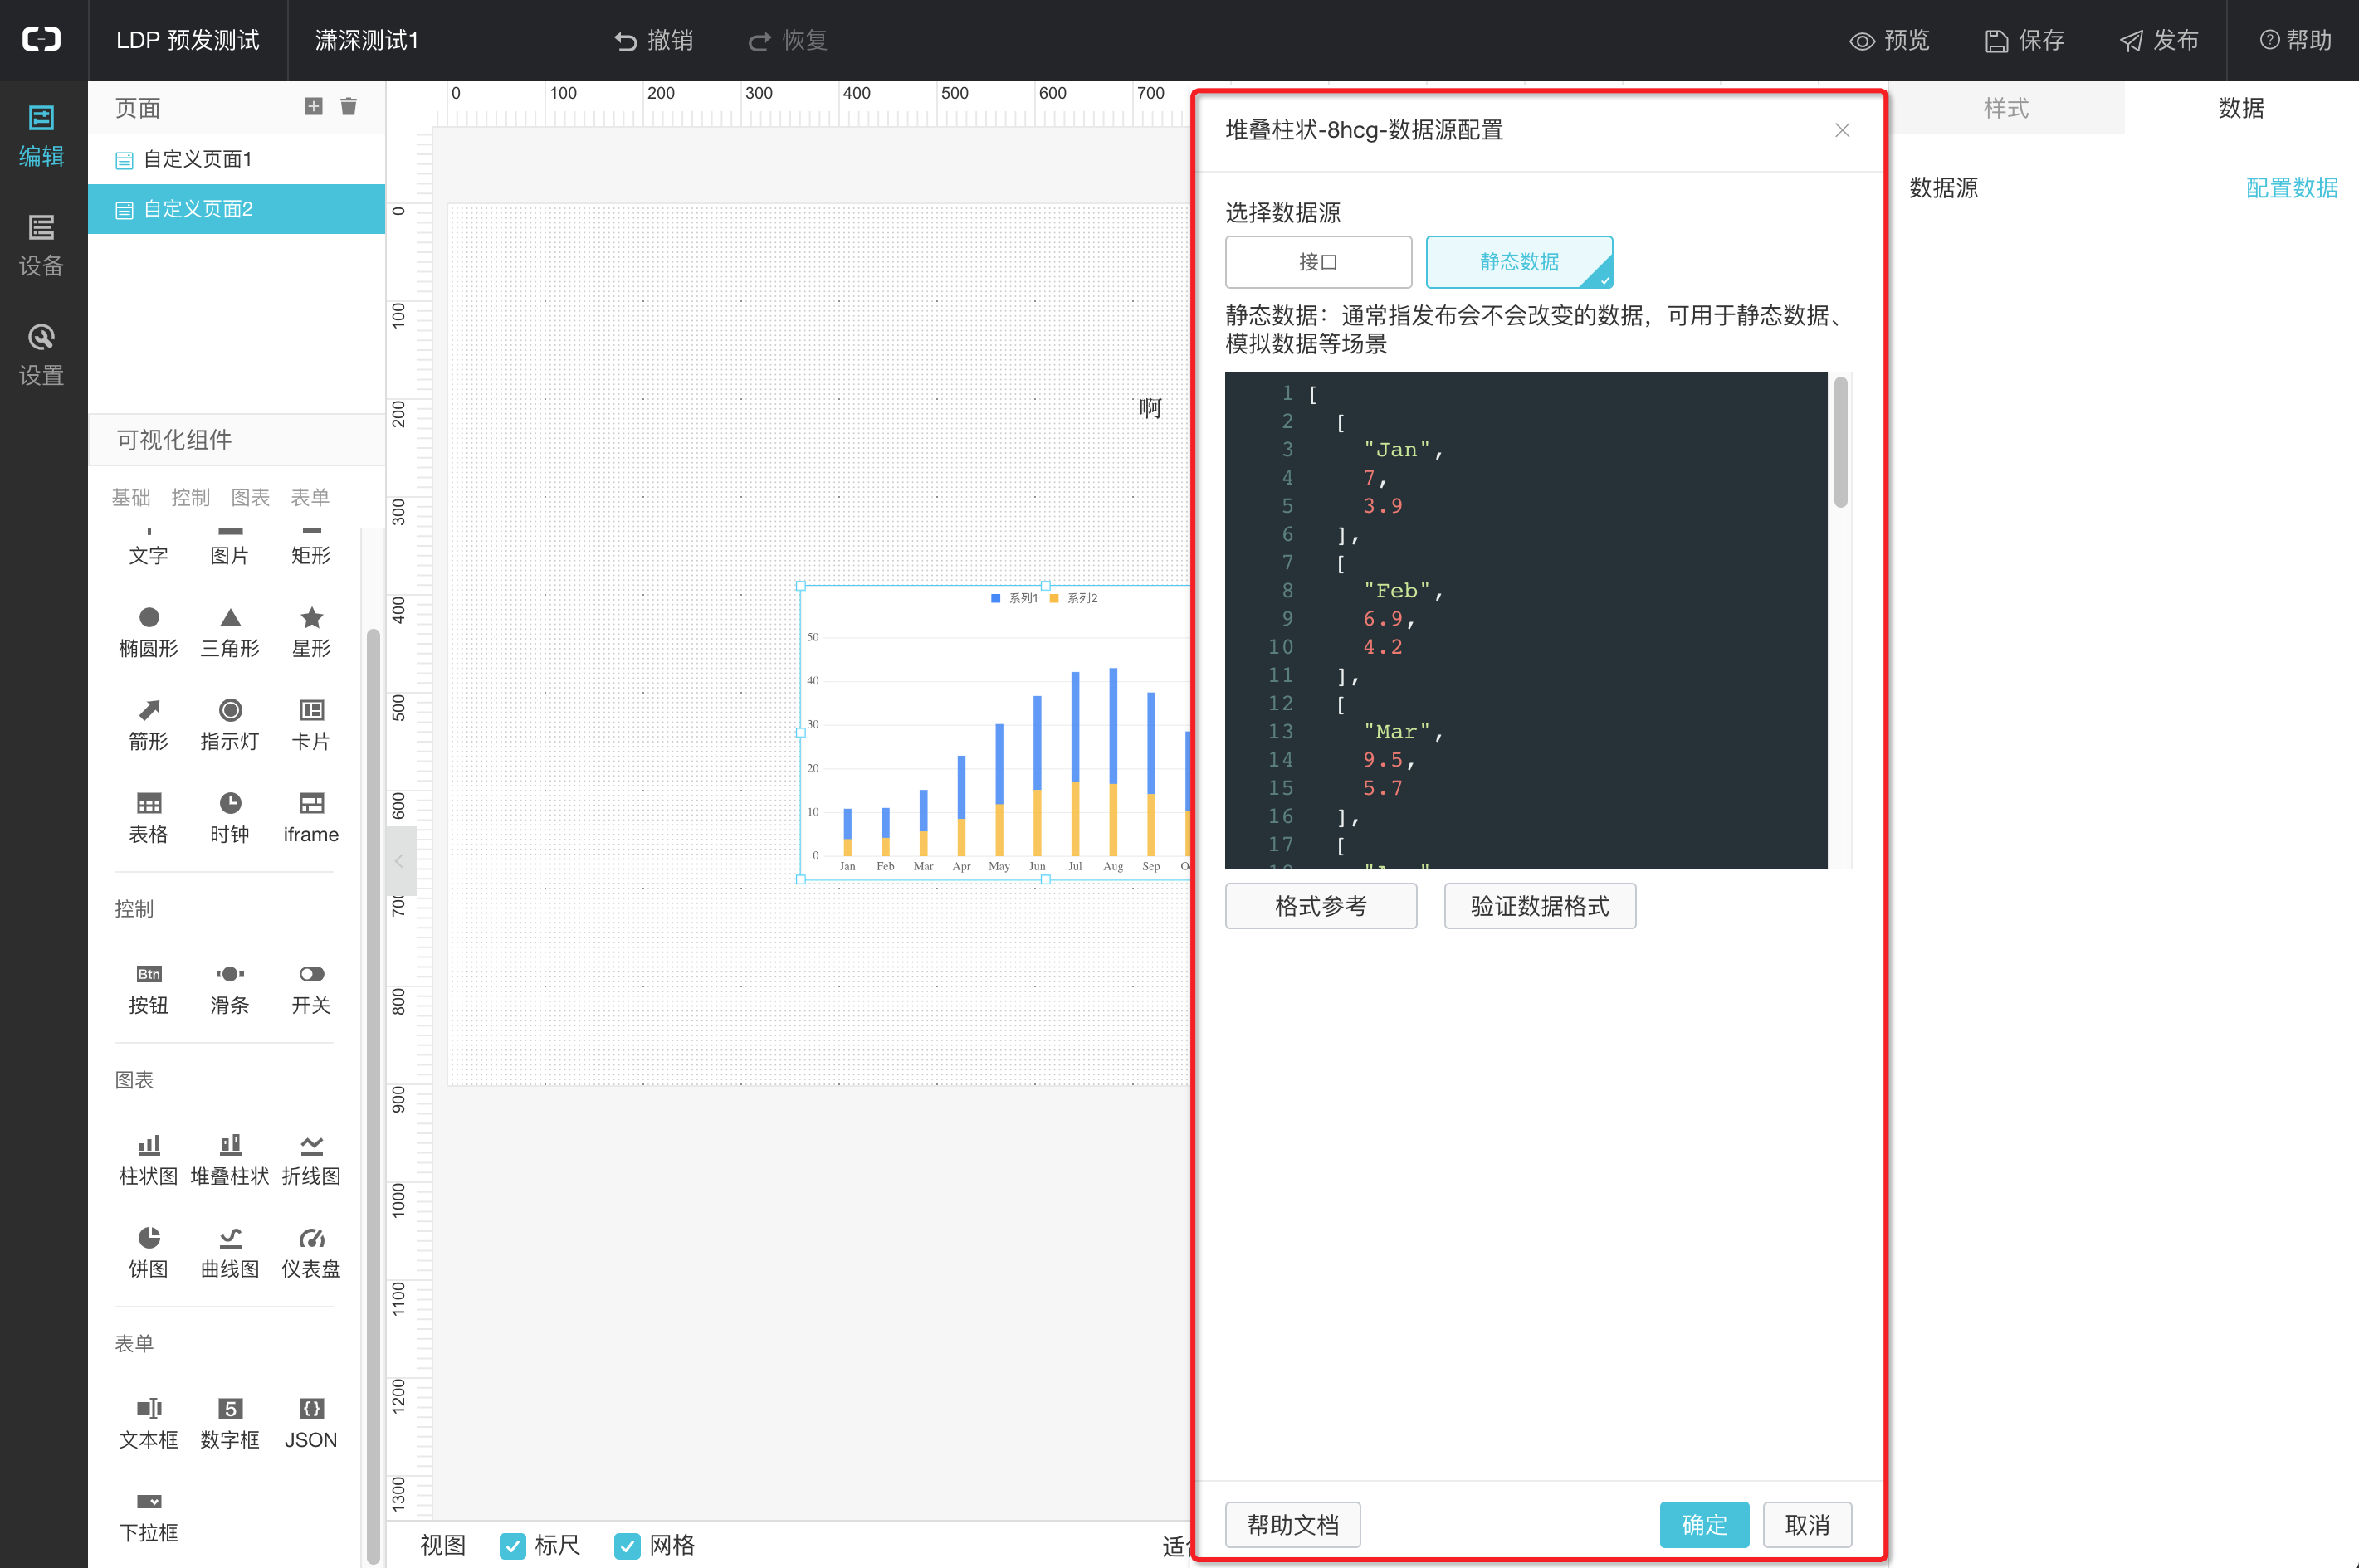
Task: Click the delete page trash icon
Action: tap(348, 107)
